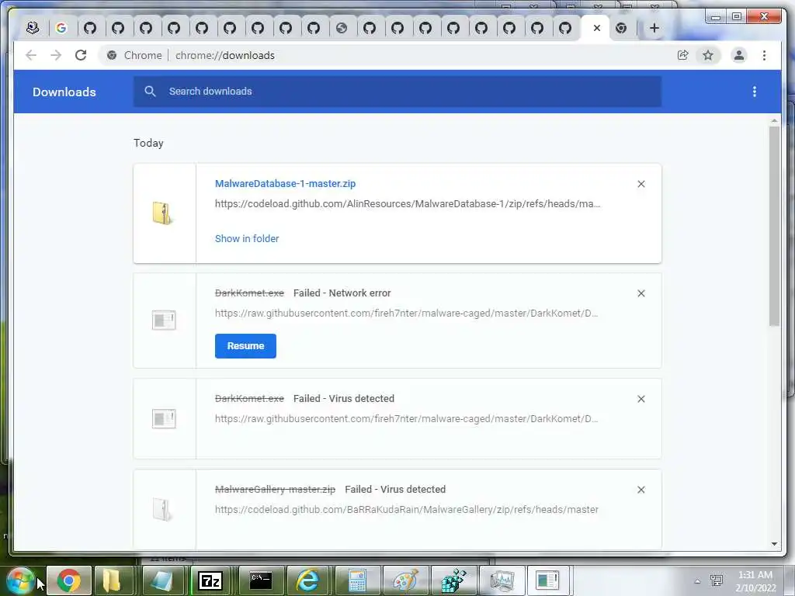
Task: Open a new tab with the plus button
Action: [x=654, y=28]
